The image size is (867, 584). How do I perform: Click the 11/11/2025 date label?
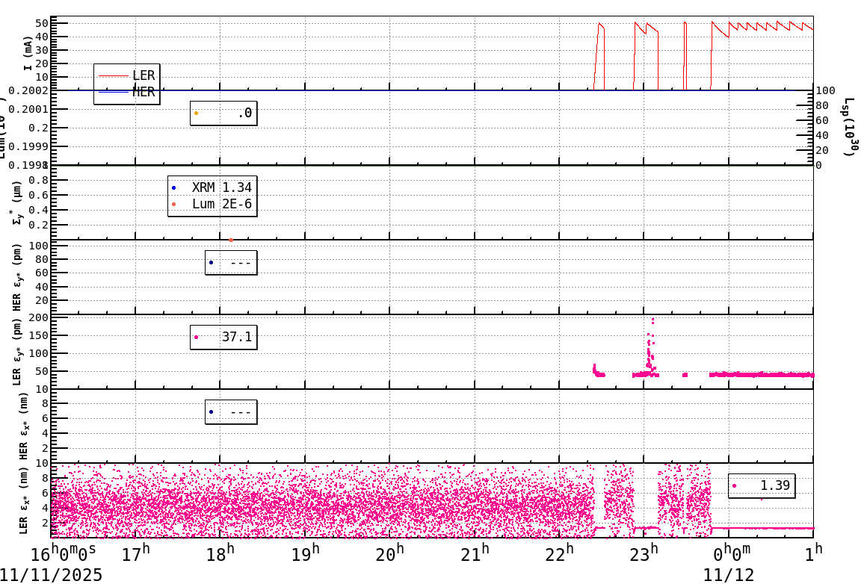click(52, 575)
